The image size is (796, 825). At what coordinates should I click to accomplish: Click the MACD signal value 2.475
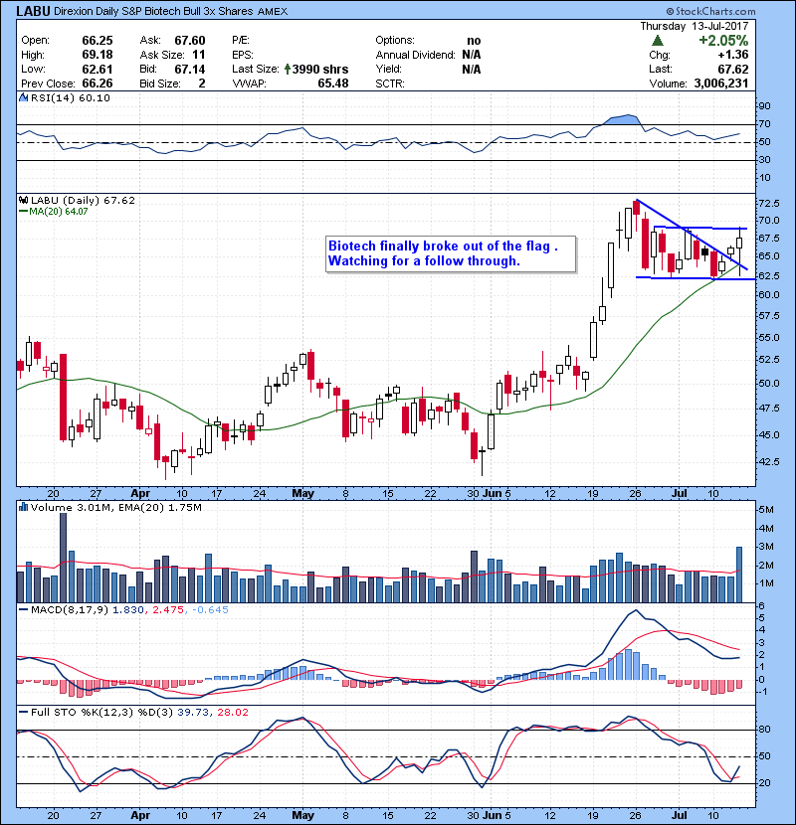pyautogui.click(x=167, y=610)
